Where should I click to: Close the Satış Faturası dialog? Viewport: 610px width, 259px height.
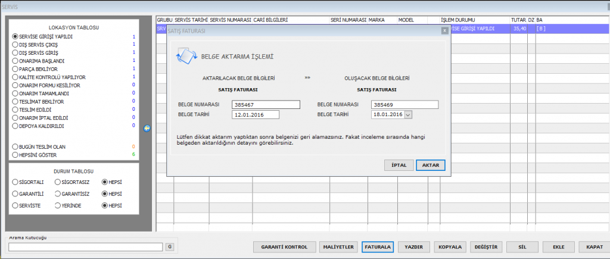[x=444, y=30]
